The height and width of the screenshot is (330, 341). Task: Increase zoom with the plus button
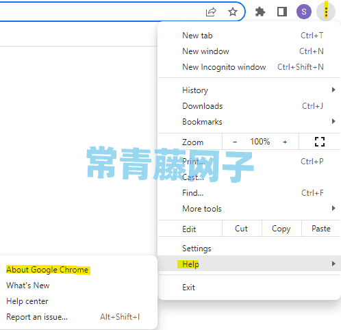[x=285, y=142]
